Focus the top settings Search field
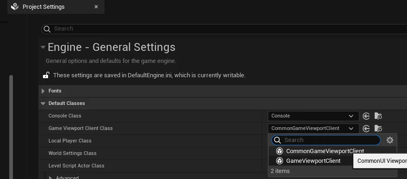 [224, 29]
